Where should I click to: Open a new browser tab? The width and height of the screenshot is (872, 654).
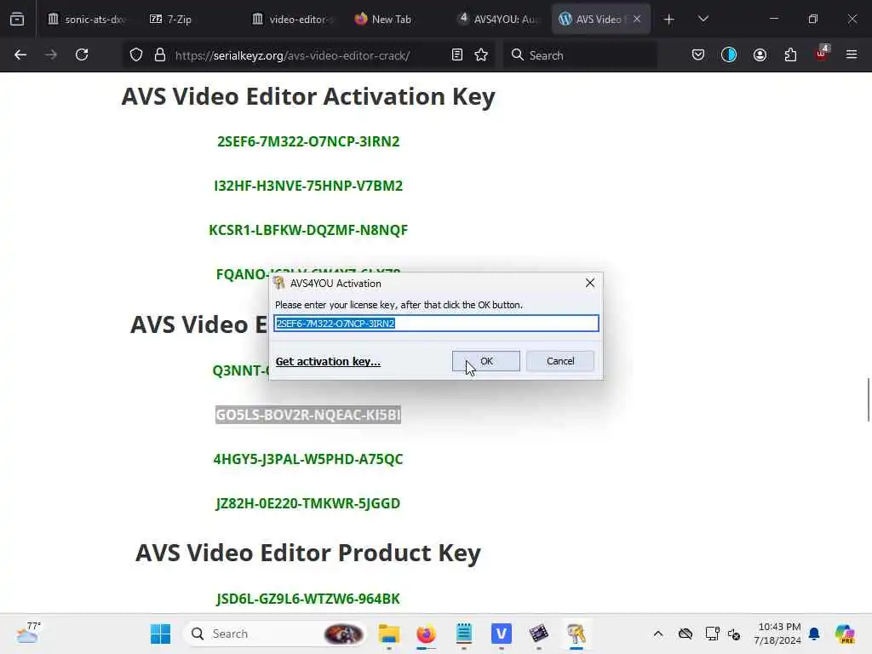click(x=669, y=20)
